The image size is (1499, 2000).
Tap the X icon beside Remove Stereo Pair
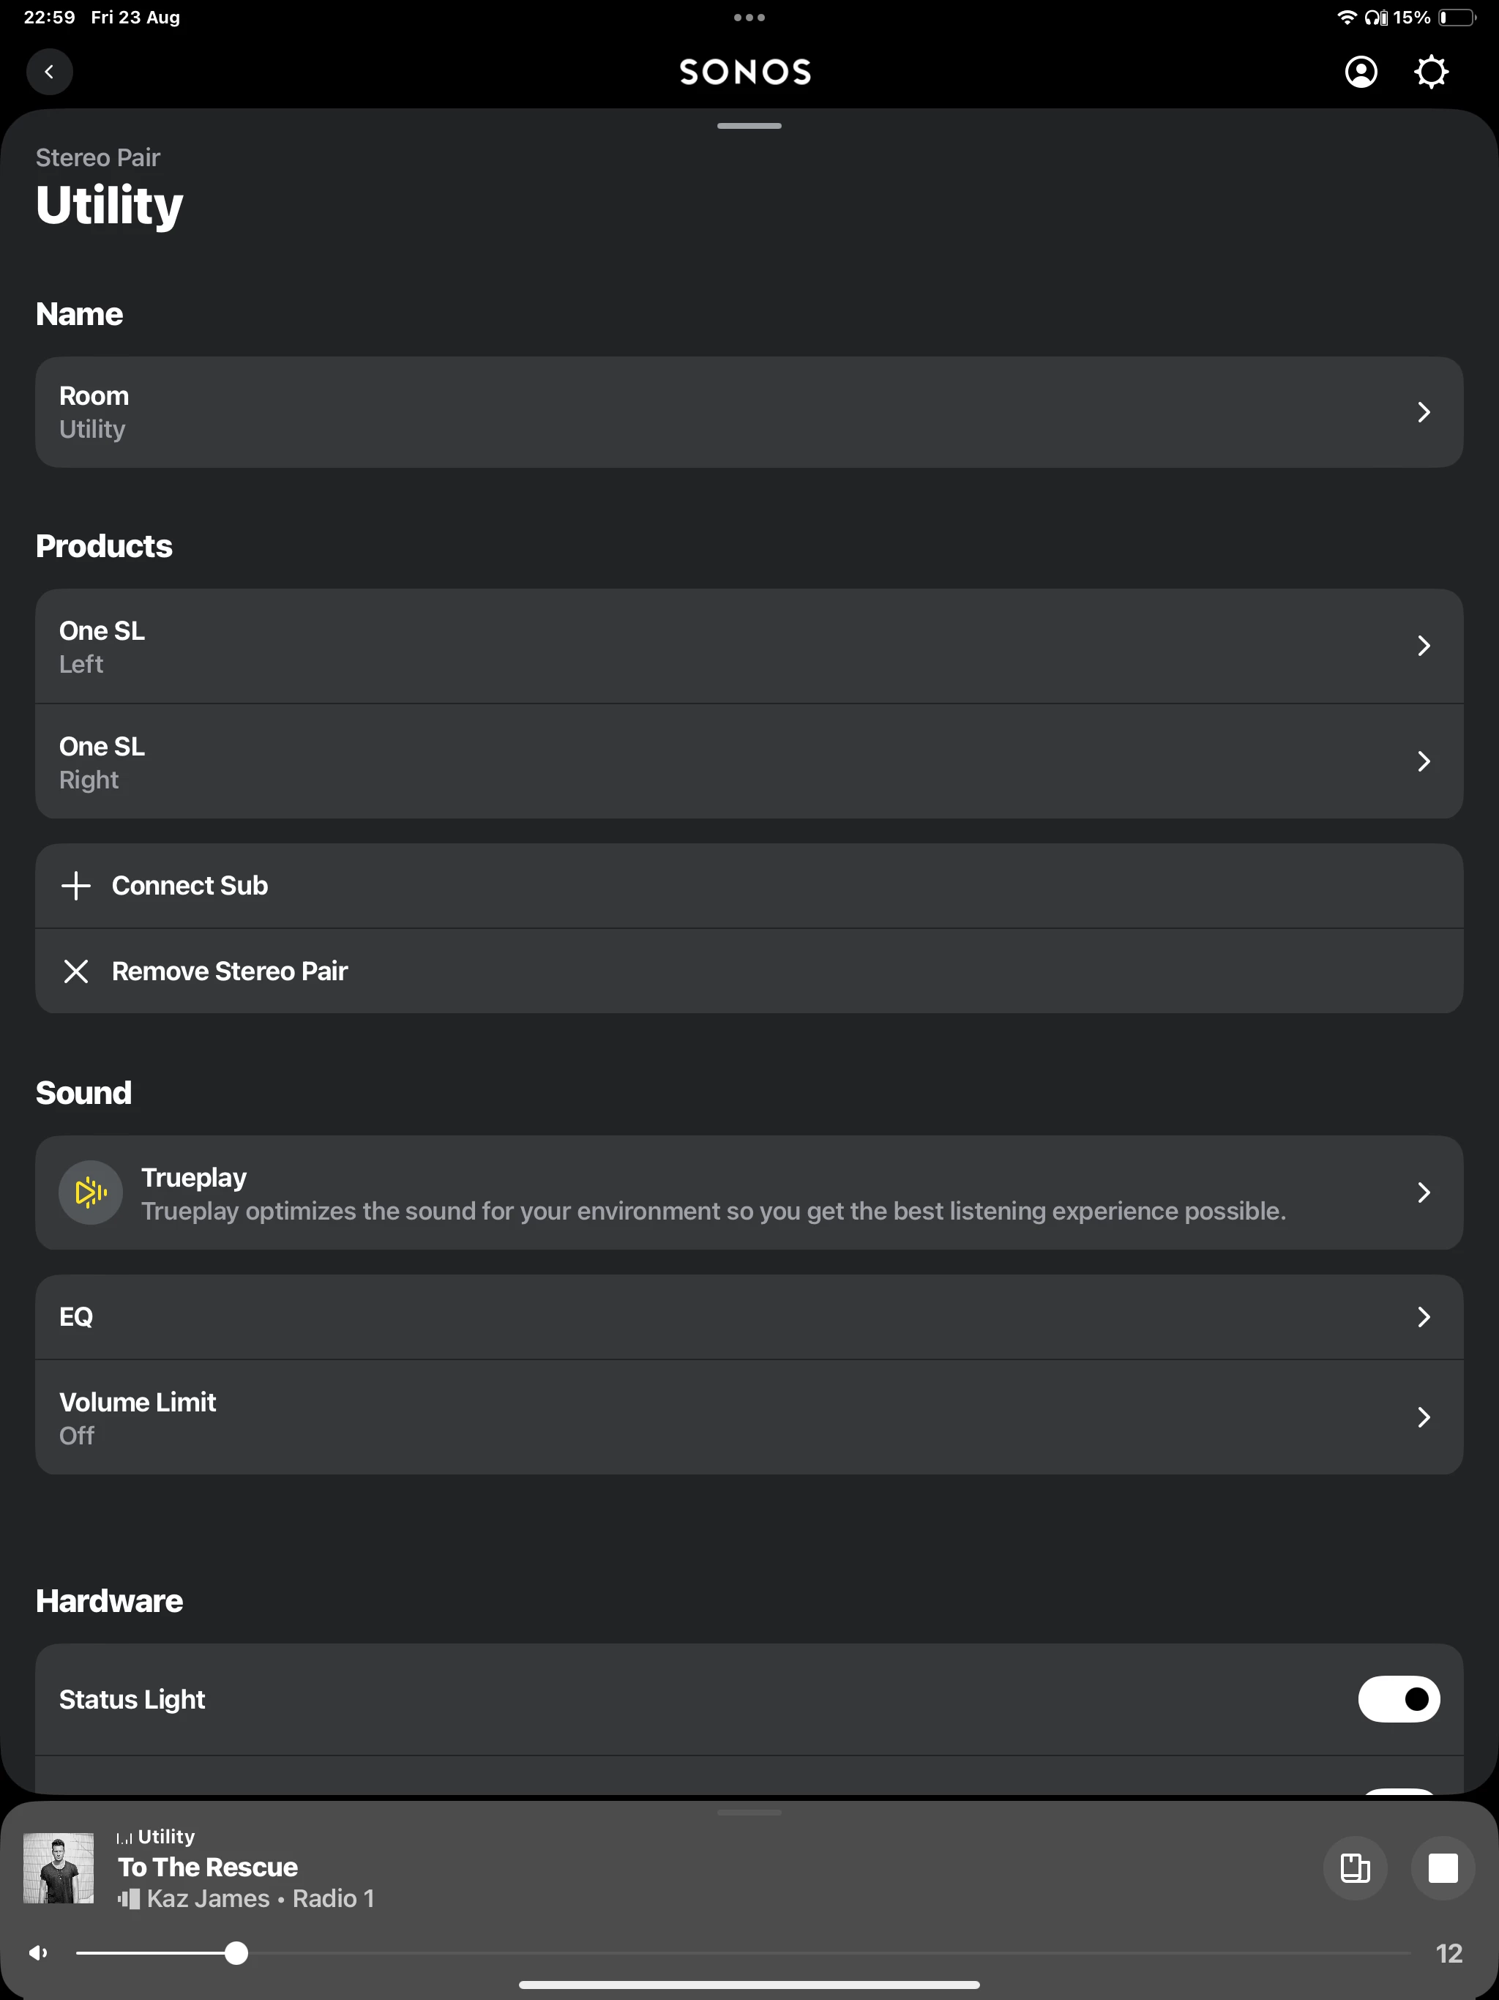76,971
